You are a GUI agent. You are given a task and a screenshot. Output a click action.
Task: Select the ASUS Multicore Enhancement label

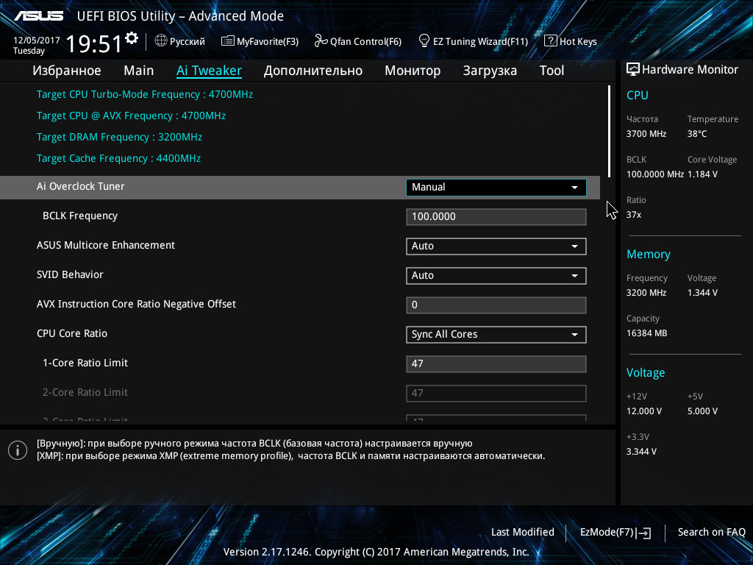coord(106,245)
